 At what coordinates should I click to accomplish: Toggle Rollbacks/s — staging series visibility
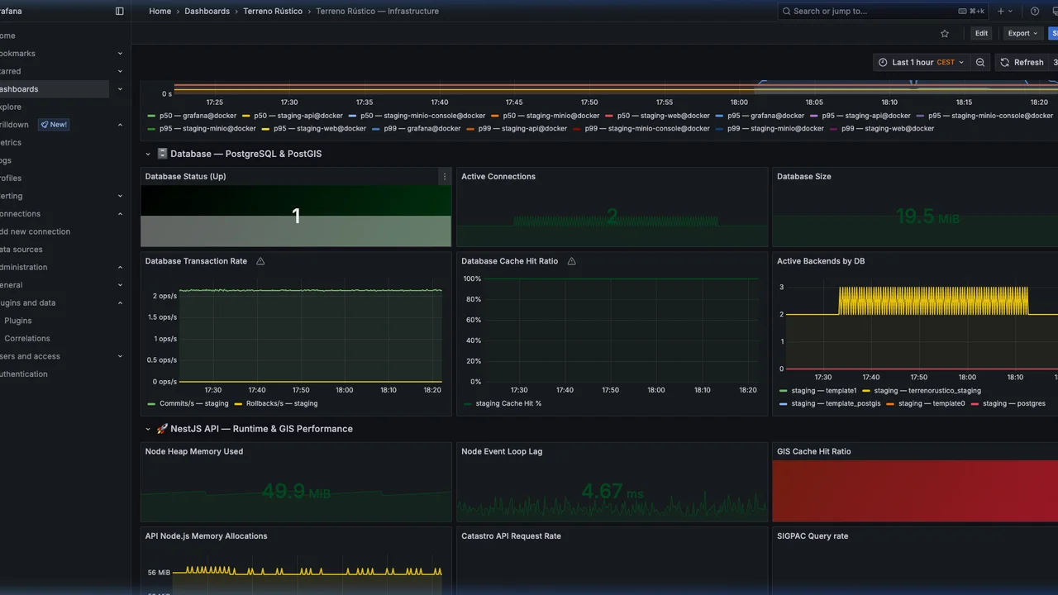click(x=282, y=404)
